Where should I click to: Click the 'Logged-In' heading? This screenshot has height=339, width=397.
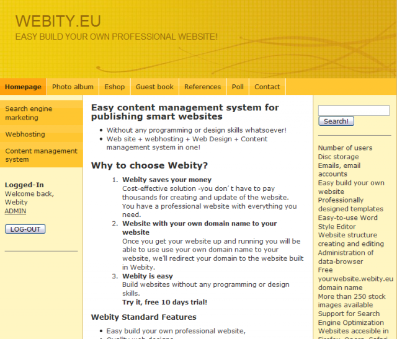pyautogui.click(x=24, y=185)
